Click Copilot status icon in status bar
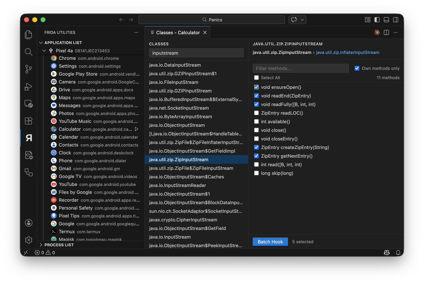Image resolution: width=424 pixels, height=283 pixels. tap(387, 253)
